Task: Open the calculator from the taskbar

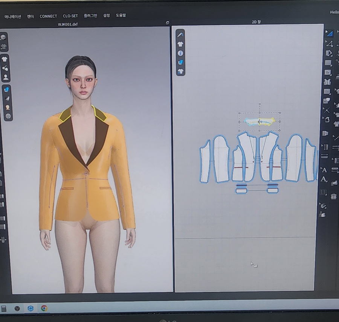Action: point(4,308)
